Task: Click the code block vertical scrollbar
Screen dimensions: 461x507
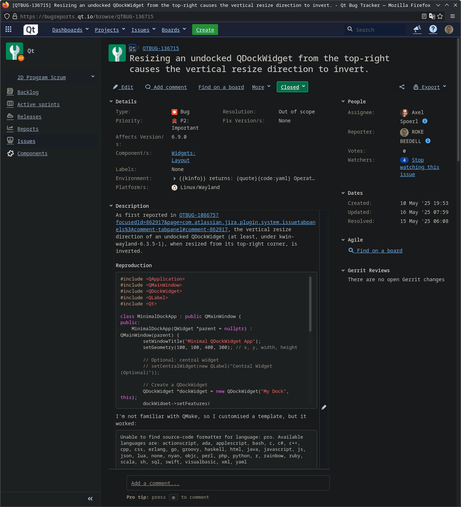Action: point(310,304)
